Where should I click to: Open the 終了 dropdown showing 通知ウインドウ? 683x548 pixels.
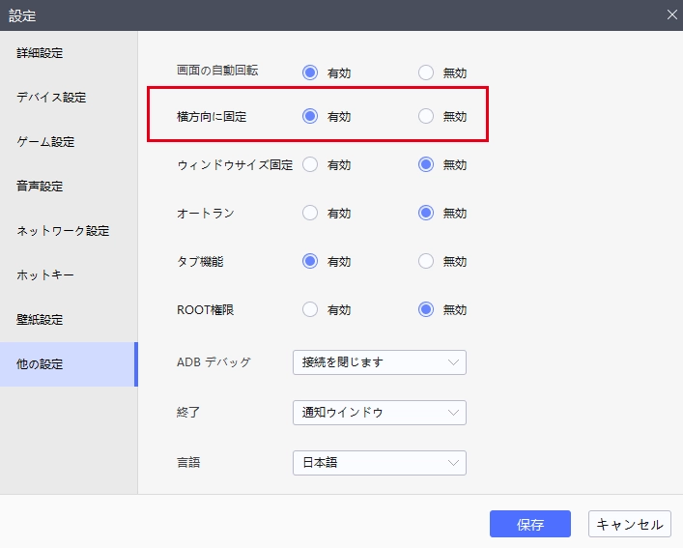(x=380, y=413)
